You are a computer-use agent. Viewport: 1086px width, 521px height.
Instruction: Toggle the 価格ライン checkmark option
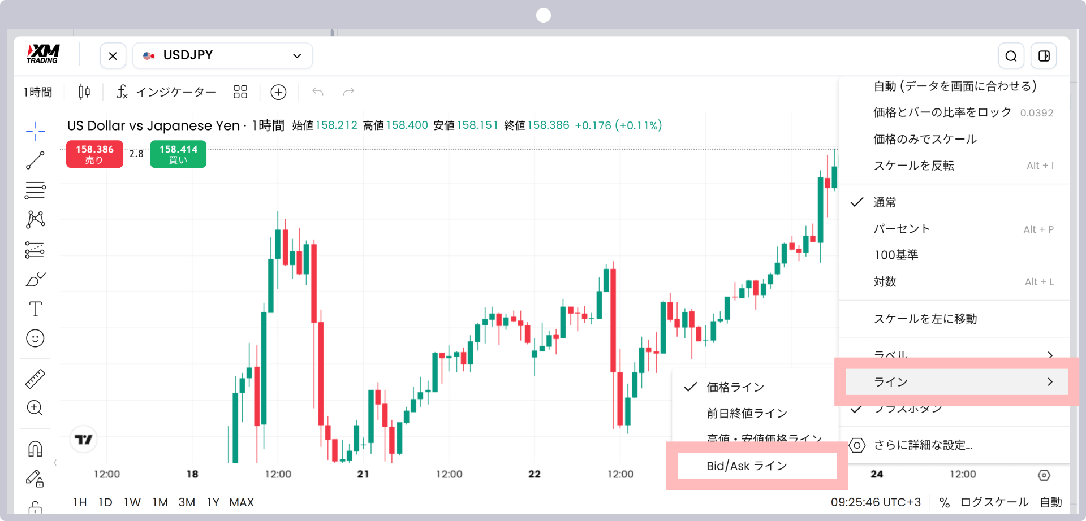point(755,387)
